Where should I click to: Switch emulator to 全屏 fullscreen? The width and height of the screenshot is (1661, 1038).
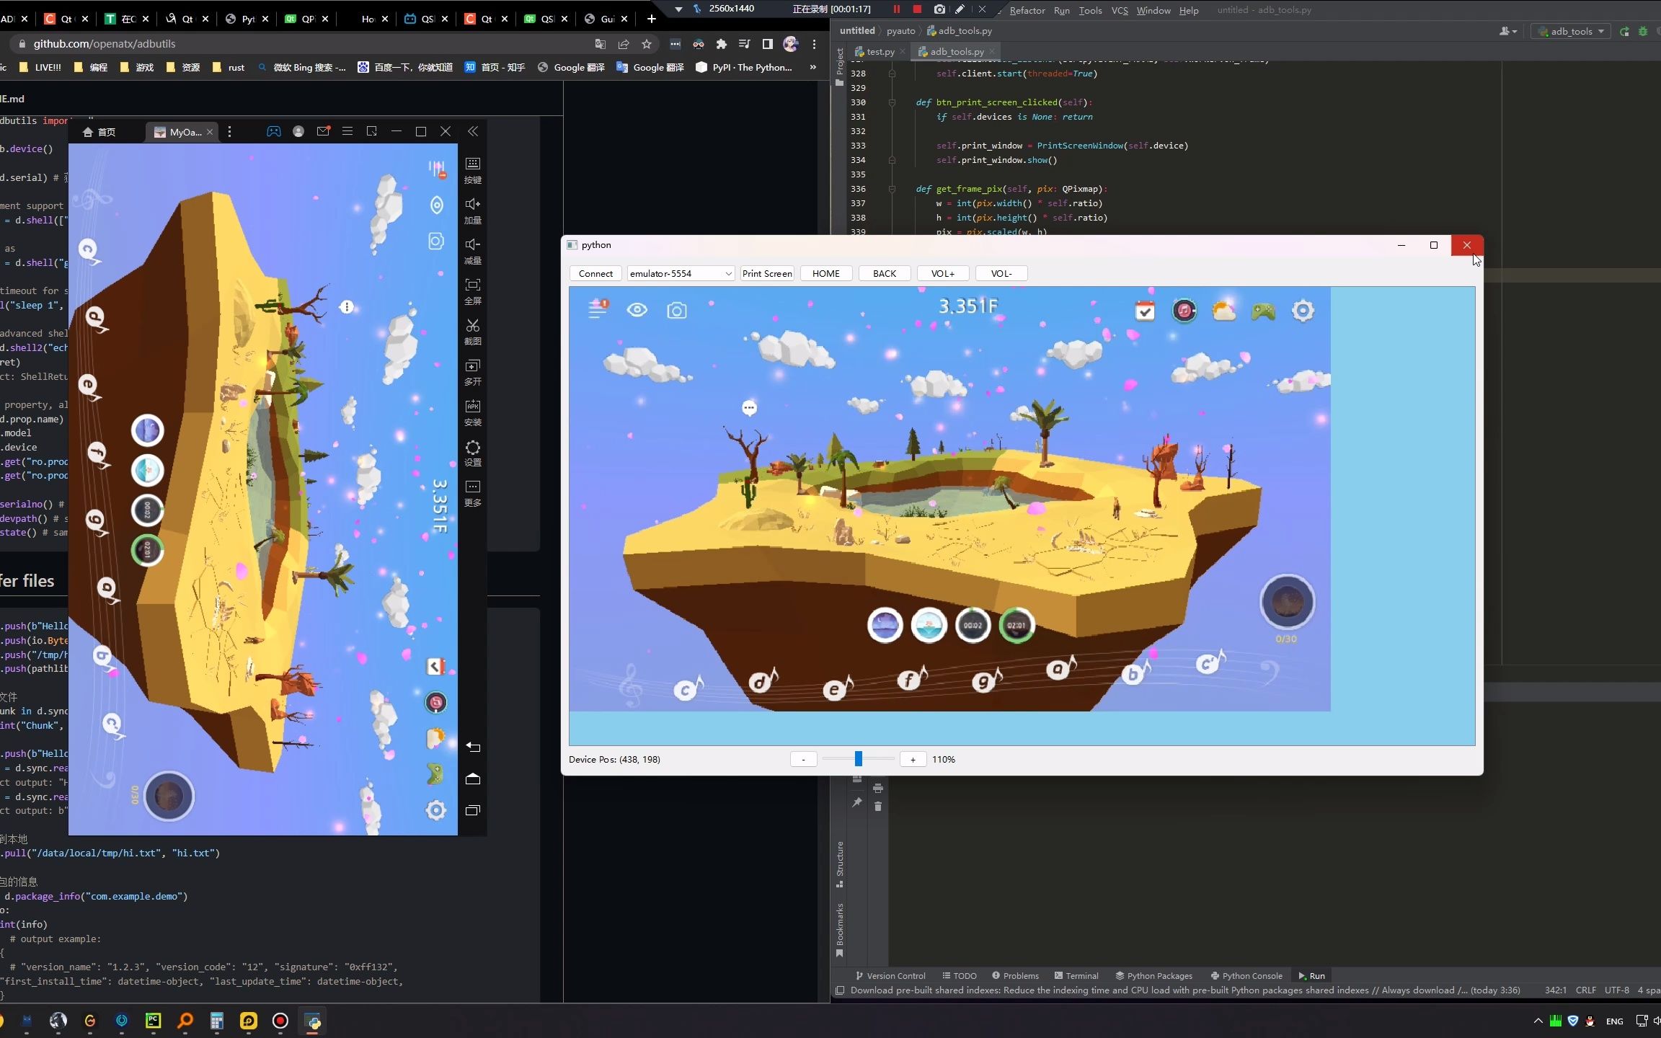pyautogui.click(x=472, y=291)
